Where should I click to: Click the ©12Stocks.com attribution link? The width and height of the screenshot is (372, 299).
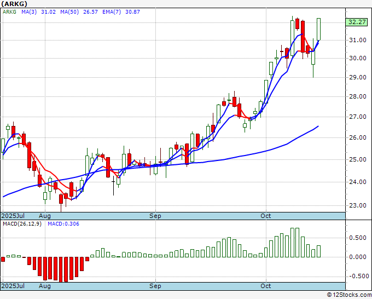349,295
